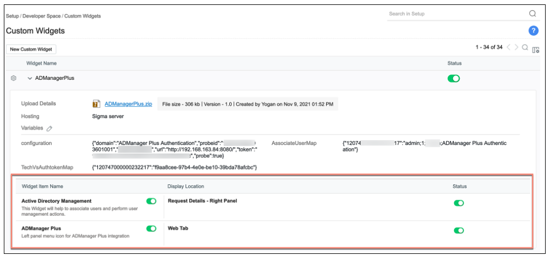The image size is (550, 261).
Task: Select the ADManager Plus widget item title
Action: pyautogui.click(x=41, y=228)
